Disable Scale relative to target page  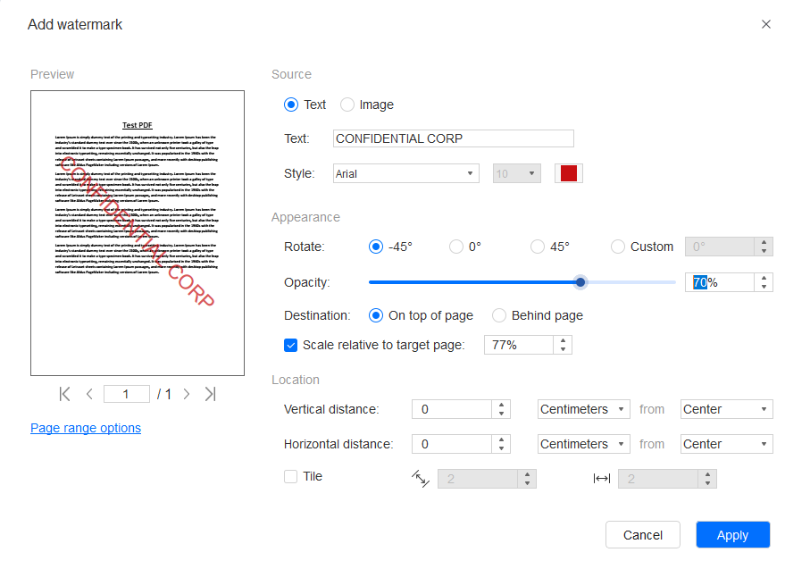(290, 345)
